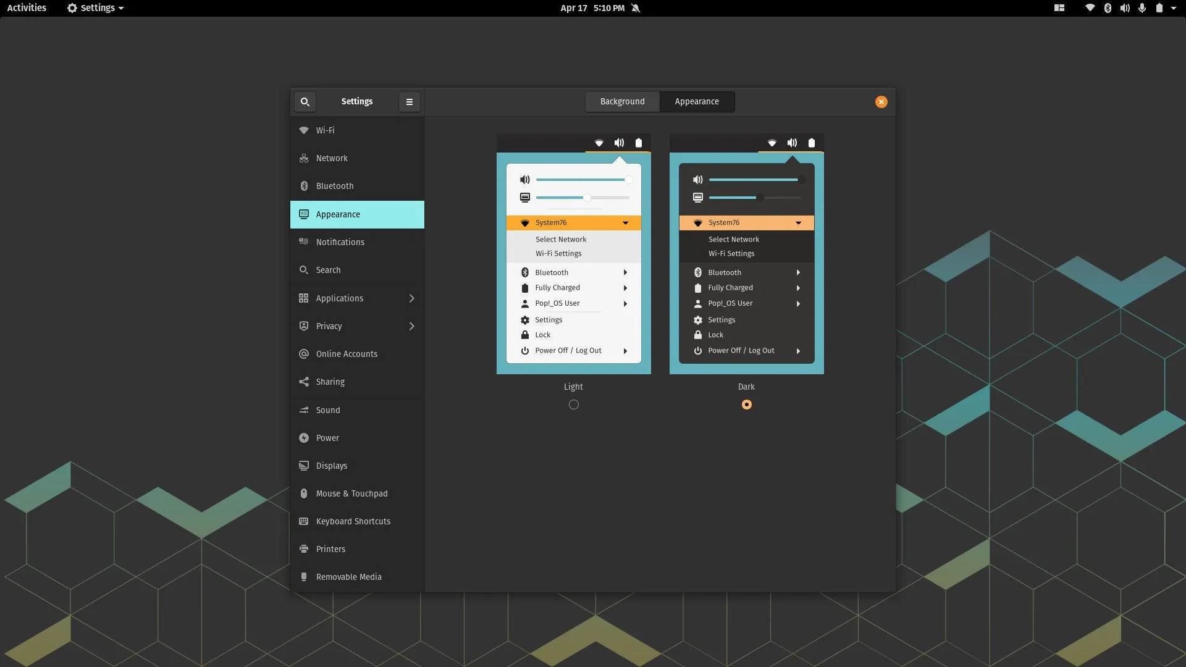Expand the Privacy submenu chevron
This screenshot has width=1186, height=667.
[x=412, y=326]
